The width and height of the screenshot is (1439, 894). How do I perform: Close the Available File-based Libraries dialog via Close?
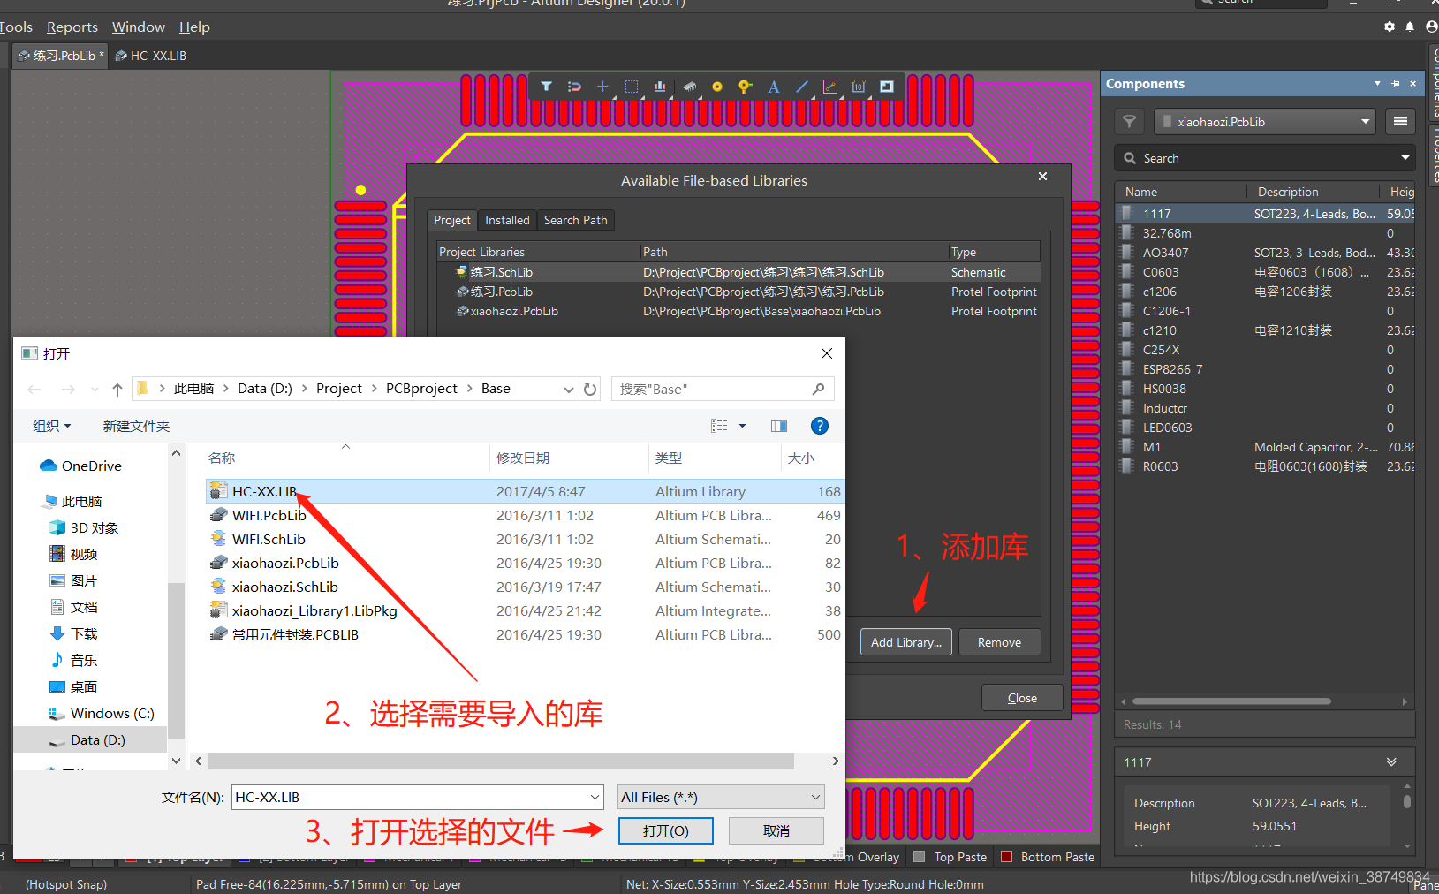click(x=1022, y=698)
